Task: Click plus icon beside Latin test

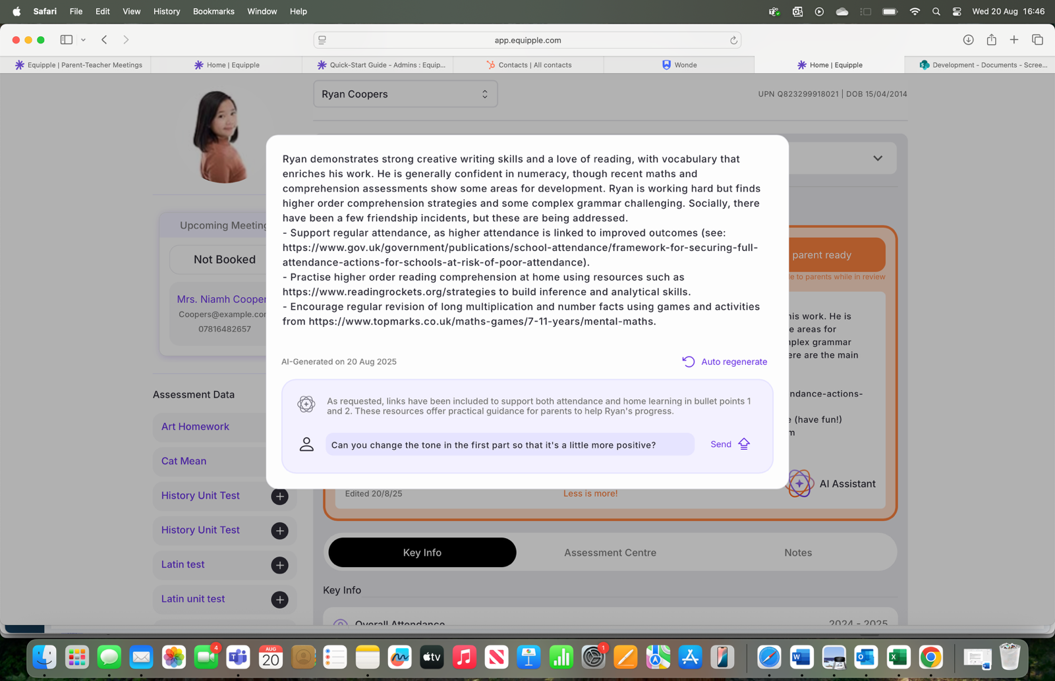Action: pos(279,565)
